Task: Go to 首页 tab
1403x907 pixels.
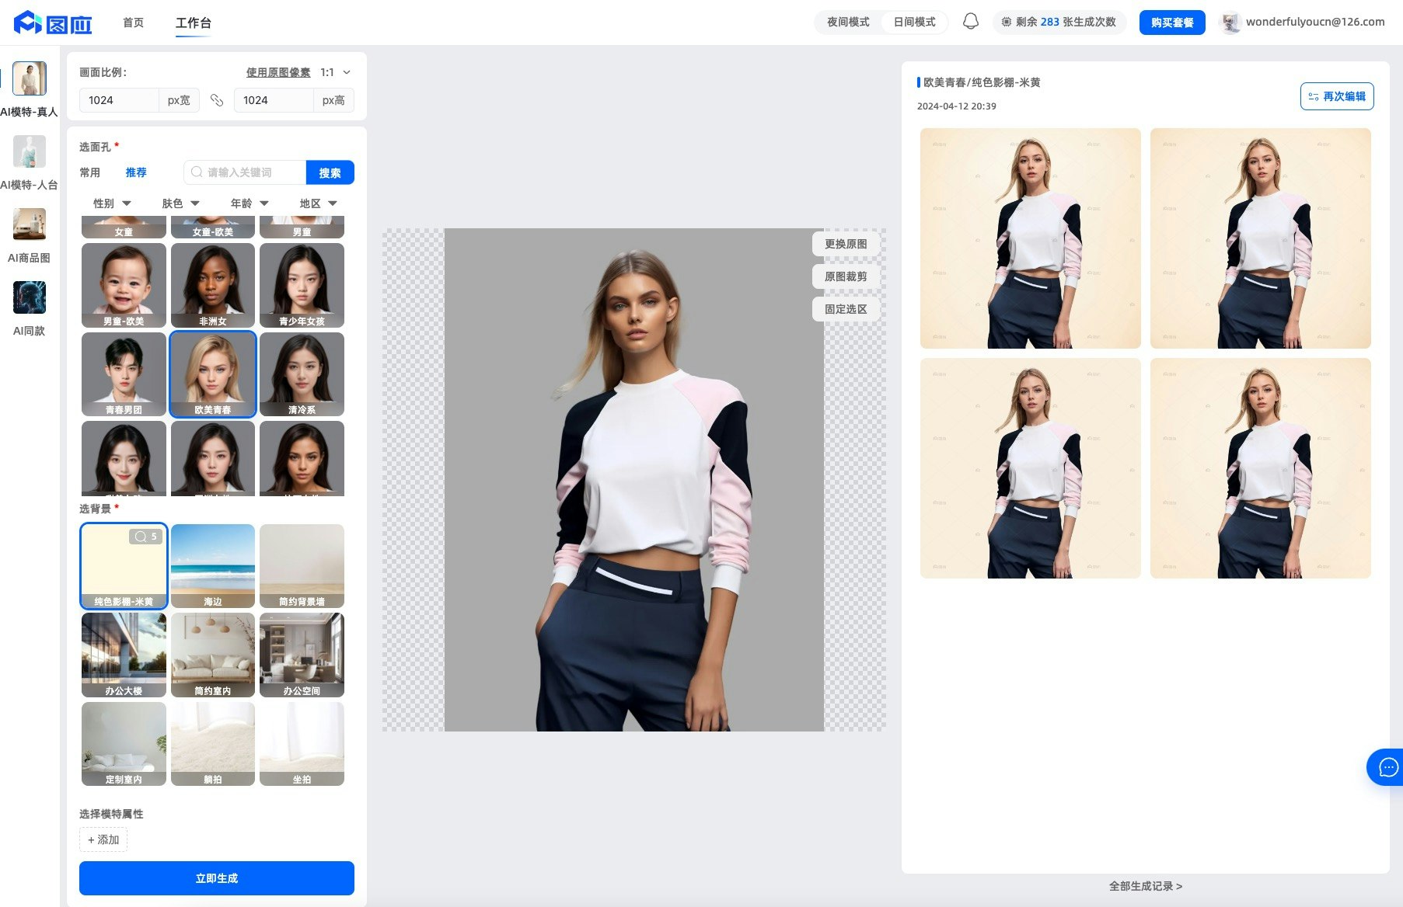Action: 133,23
